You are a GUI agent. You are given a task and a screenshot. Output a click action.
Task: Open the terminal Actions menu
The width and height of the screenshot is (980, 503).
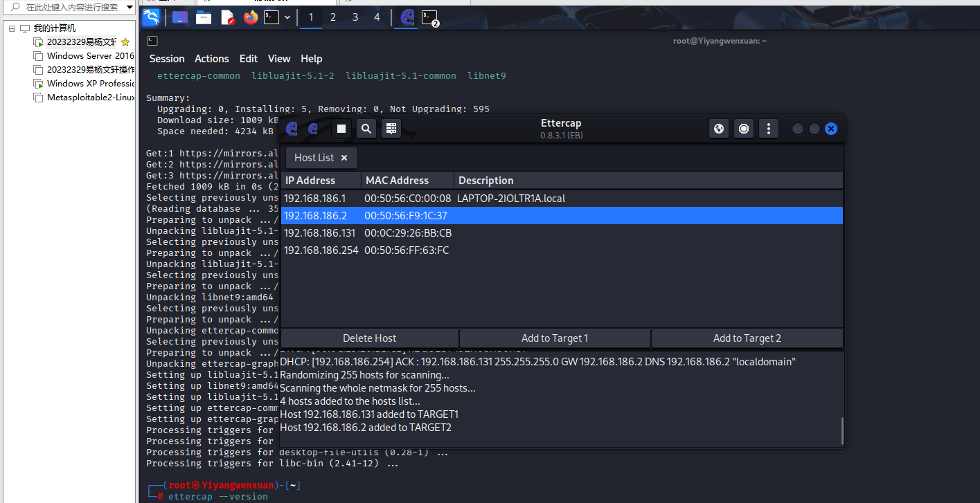(x=212, y=59)
